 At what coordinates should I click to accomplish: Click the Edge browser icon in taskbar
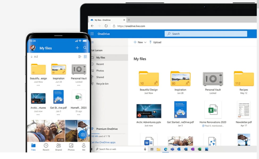(x=165, y=149)
